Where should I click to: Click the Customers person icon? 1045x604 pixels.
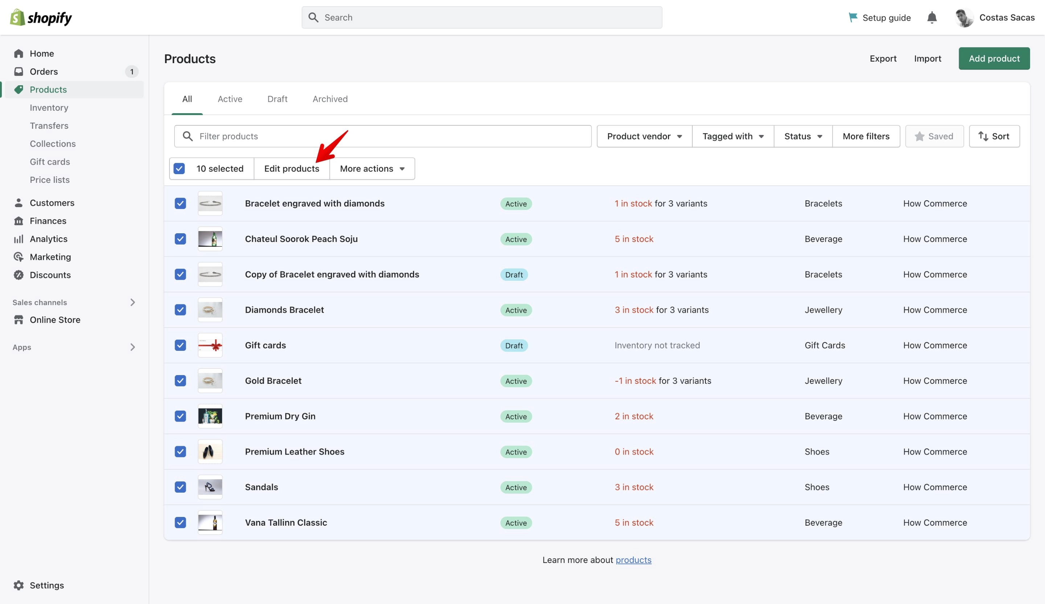19,203
